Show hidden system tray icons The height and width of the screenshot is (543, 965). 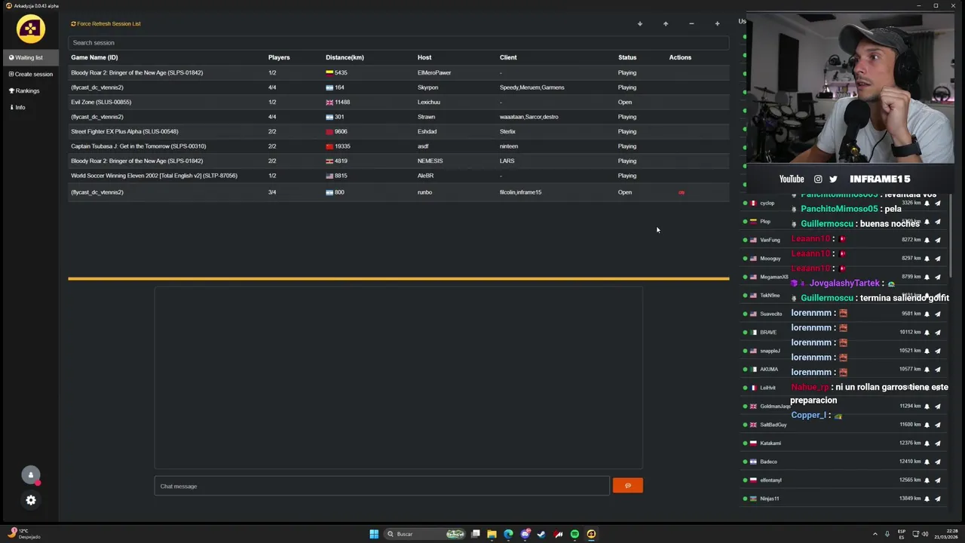(x=875, y=534)
